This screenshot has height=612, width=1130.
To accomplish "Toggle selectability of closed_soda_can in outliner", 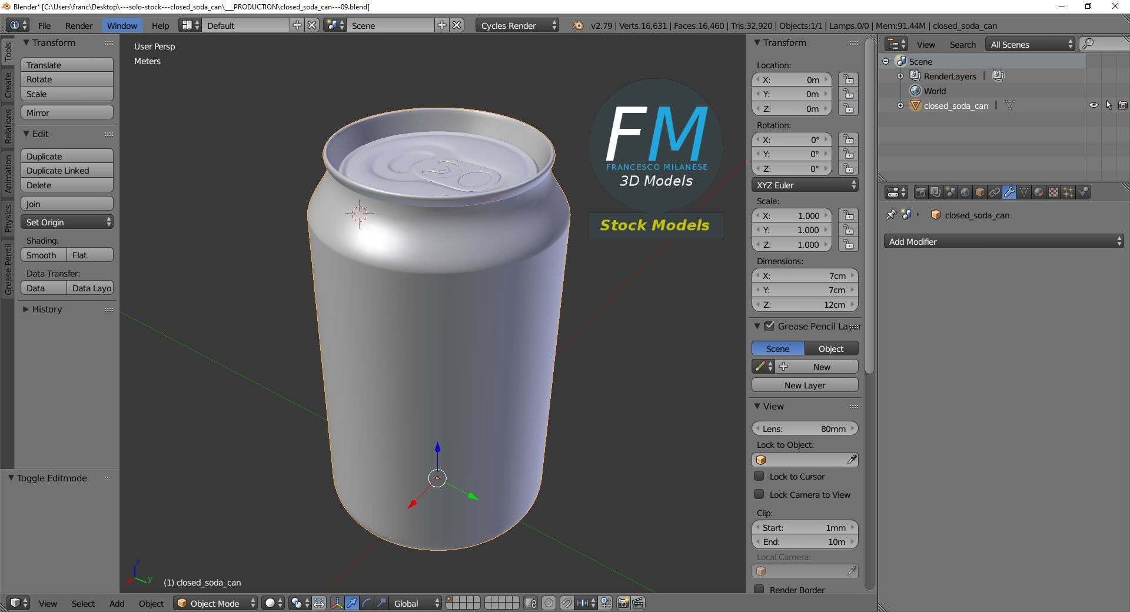I will pos(1109,105).
